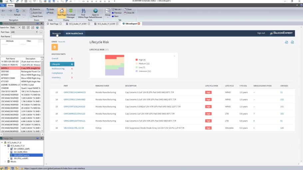This screenshot has height=170, width=303.
Task: Click the report document icon at far right
Action: pyautogui.click(x=292, y=42)
